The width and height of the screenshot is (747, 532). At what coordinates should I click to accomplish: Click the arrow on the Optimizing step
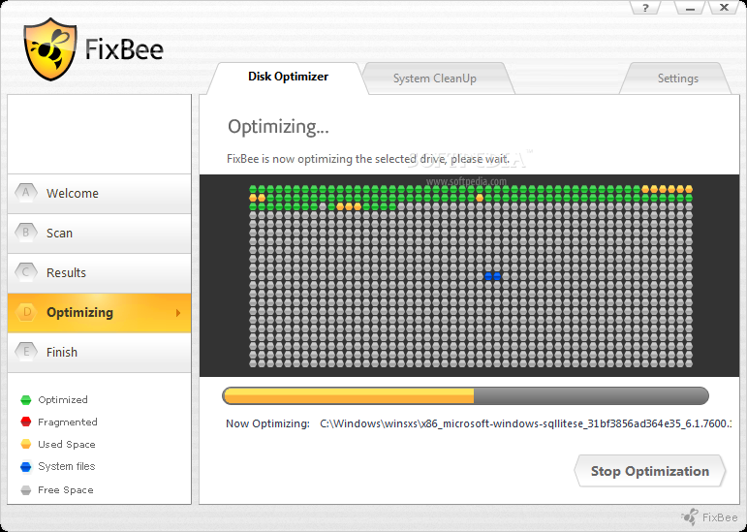coord(178,313)
